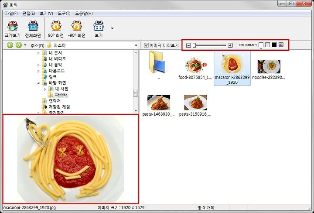This screenshot has width=314, height=213.
Task: Select 내 비디오 folder in tree
Action: tap(57, 59)
